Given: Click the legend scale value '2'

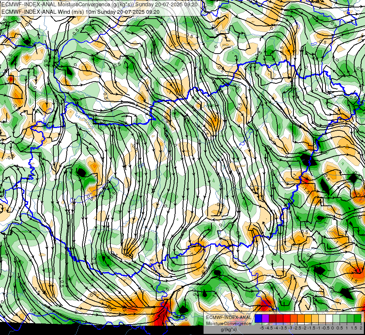Looking at the screenshot, I should pyautogui.click(x=361, y=328).
